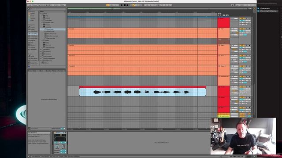Screen dimensions: 282x158
Task: Expand the Drum Buss device folder
Action: tap(42, 20)
